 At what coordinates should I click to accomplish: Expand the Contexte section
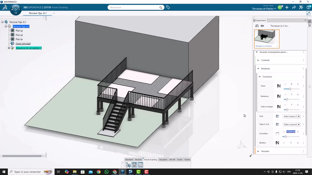[x=258, y=60]
